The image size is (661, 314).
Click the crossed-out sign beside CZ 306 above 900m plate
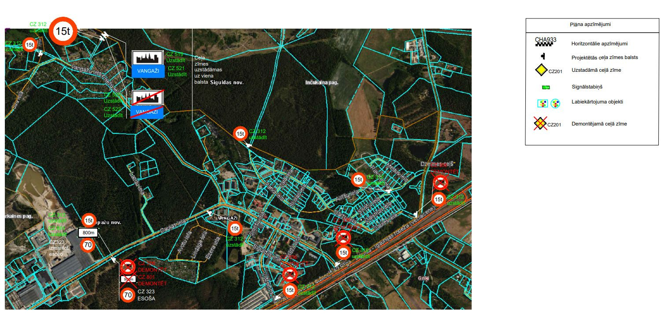128,266
